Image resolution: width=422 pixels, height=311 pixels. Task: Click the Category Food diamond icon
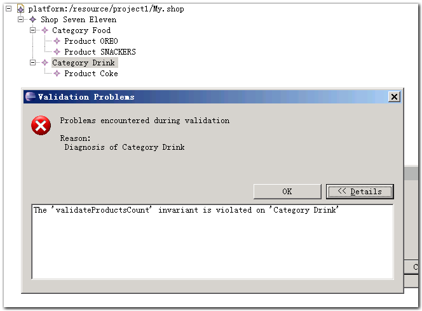[x=45, y=30]
